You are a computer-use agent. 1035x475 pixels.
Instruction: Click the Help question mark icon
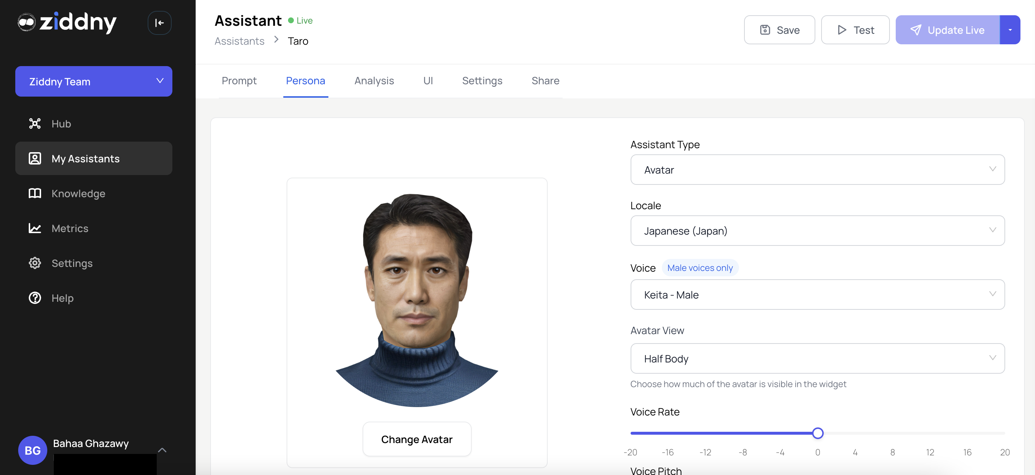pyautogui.click(x=35, y=298)
